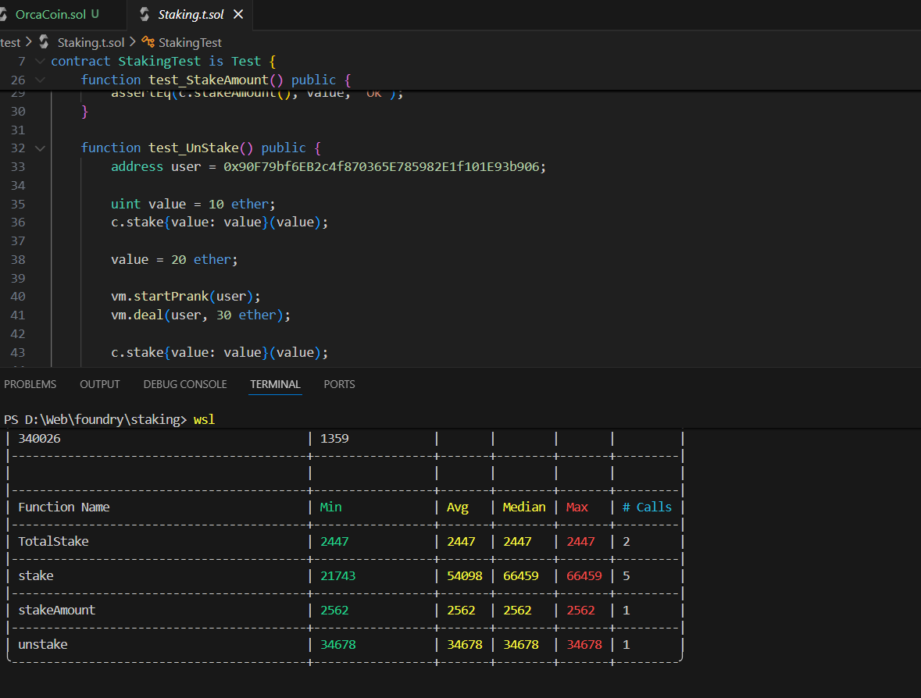The height and width of the screenshot is (698, 921).
Task: Click line number 33 in the gutter
Action: [18, 167]
